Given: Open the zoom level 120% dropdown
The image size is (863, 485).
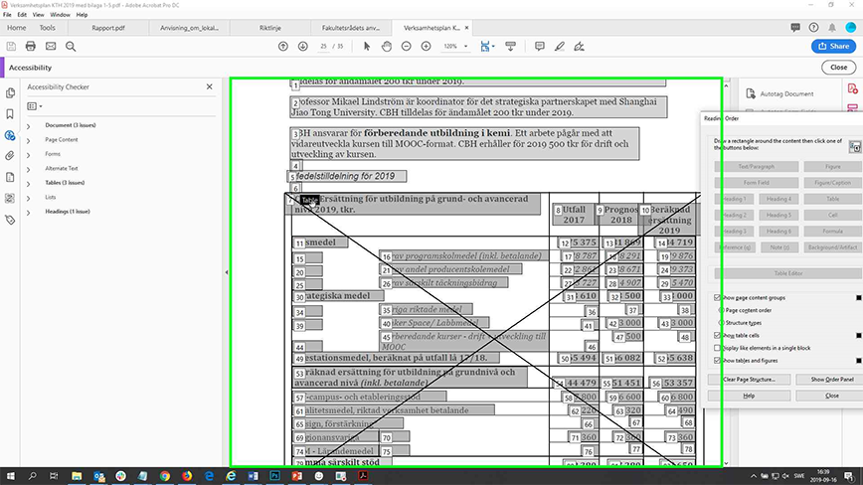Looking at the screenshot, I should [455, 47].
